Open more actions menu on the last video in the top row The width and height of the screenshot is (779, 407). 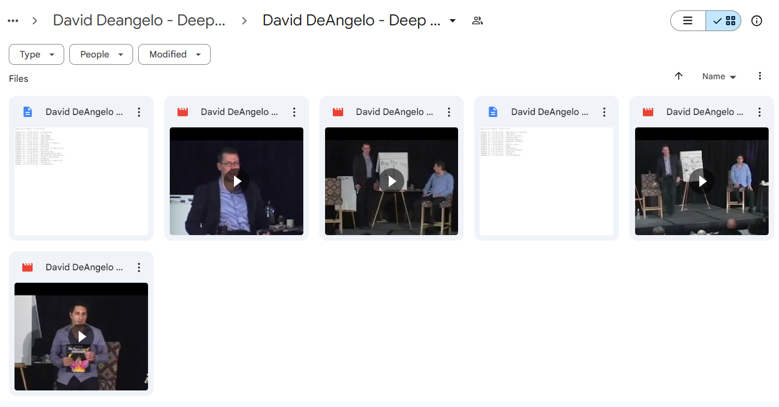(759, 112)
